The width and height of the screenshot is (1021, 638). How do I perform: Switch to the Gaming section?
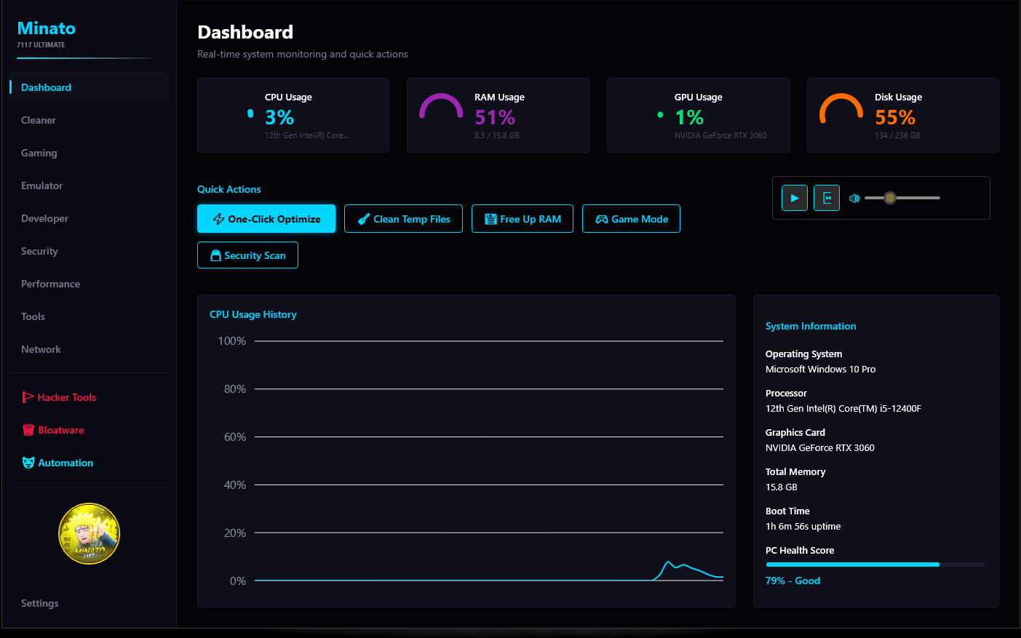point(39,153)
